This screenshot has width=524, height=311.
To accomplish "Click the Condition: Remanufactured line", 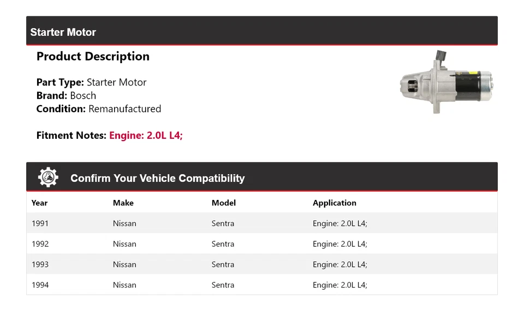I will [98, 109].
